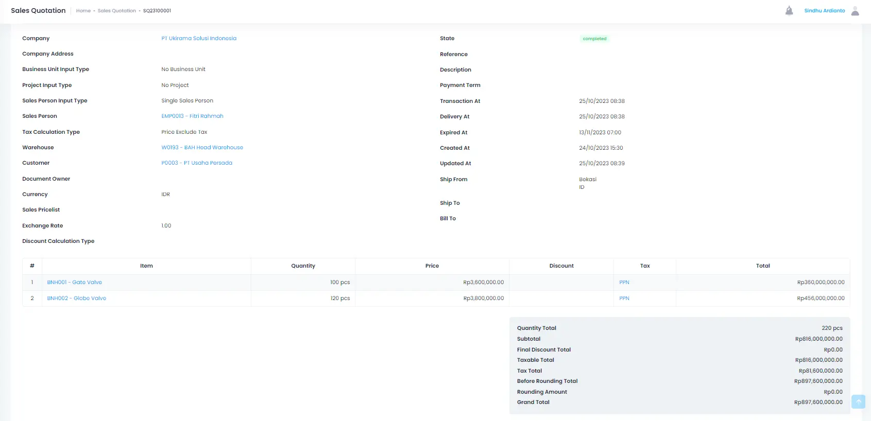The width and height of the screenshot is (871, 421).
Task: Click the PPN tax link for Gate Valve
Action: pyautogui.click(x=624, y=283)
